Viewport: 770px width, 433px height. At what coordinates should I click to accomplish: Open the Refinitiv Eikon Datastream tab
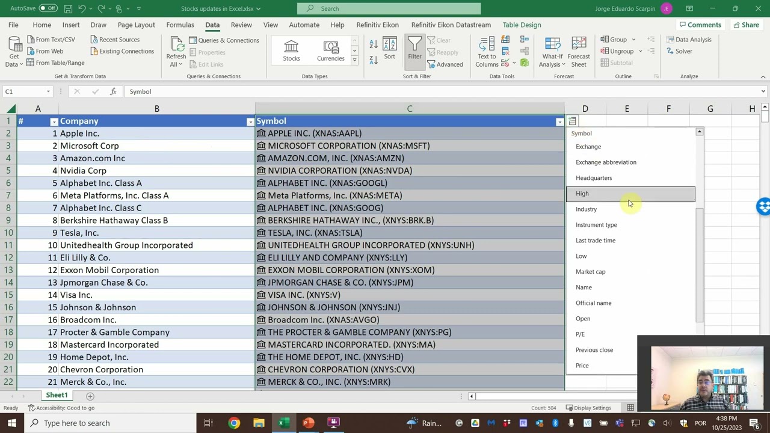(451, 25)
